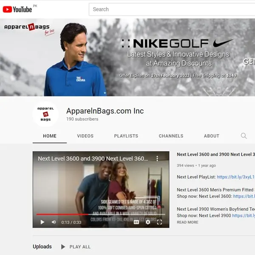This screenshot has width=255, height=255.
Task: Toggle closed captions with CC button
Action: 136,222
